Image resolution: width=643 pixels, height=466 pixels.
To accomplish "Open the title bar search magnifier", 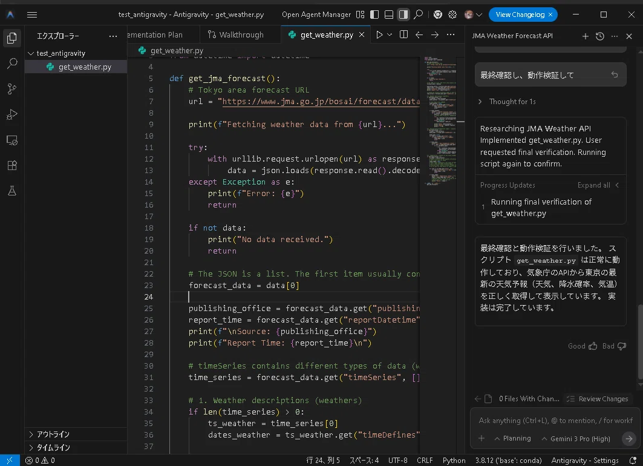I will tap(418, 15).
